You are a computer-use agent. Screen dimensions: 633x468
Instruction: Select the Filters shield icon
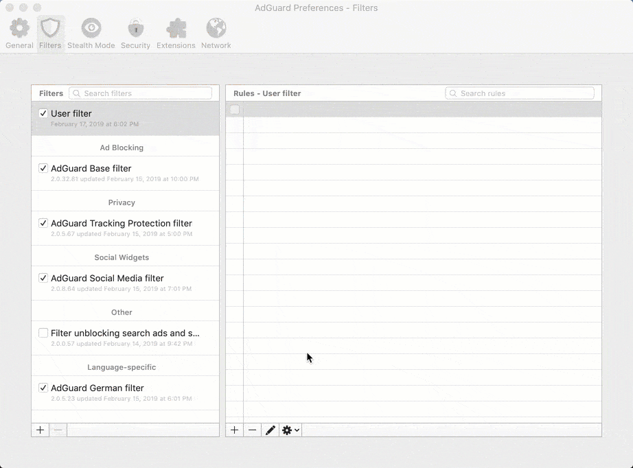(x=50, y=28)
